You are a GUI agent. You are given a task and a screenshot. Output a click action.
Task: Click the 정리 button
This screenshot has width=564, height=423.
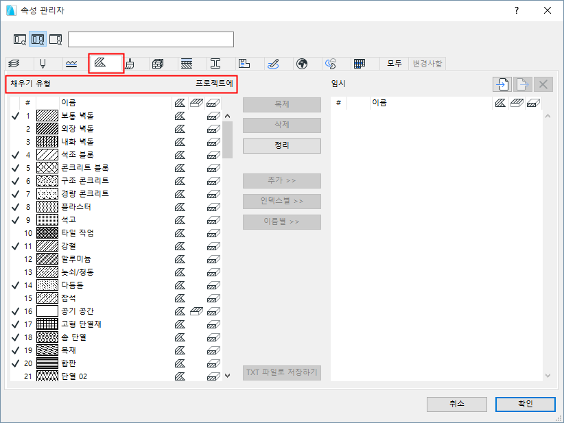pyautogui.click(x=282, y=146)
